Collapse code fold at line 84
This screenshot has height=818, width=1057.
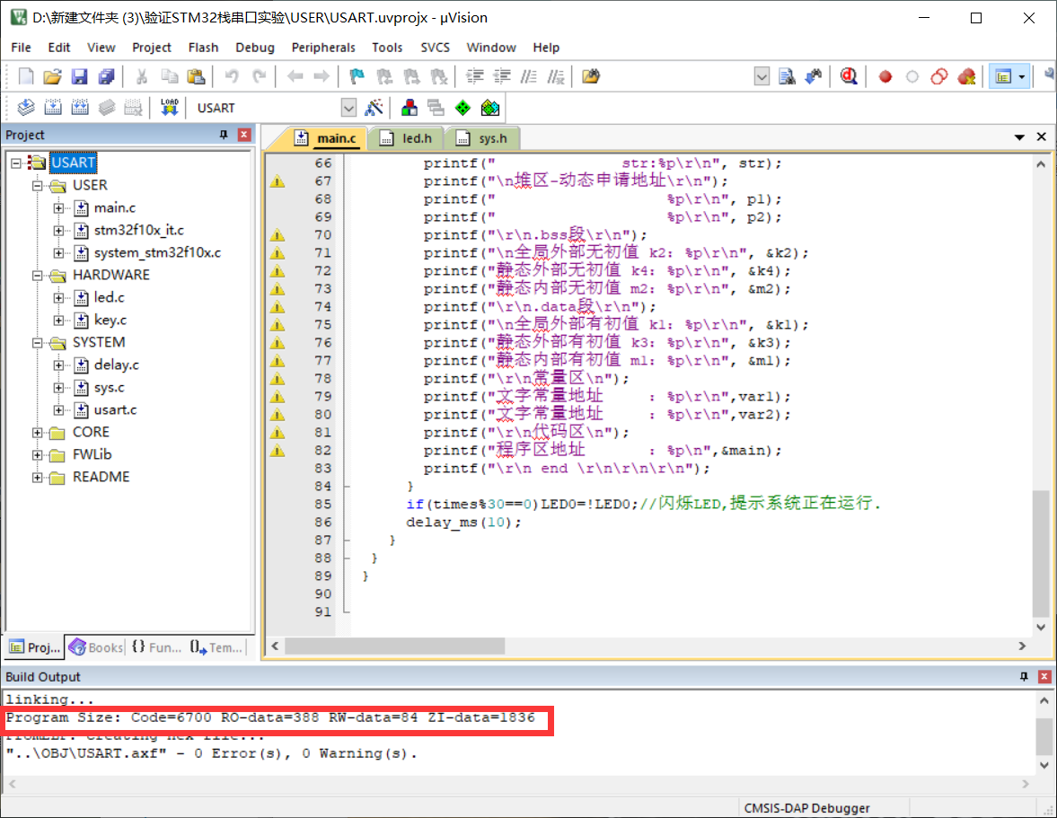coord(347,486)
